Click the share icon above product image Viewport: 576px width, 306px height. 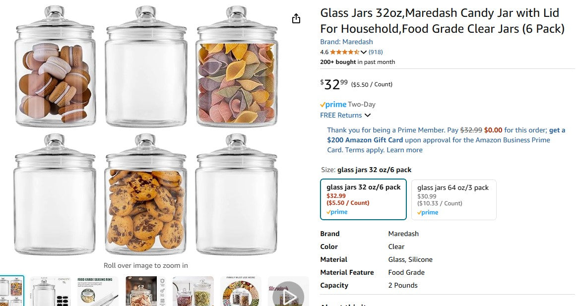tap(296, 19)
